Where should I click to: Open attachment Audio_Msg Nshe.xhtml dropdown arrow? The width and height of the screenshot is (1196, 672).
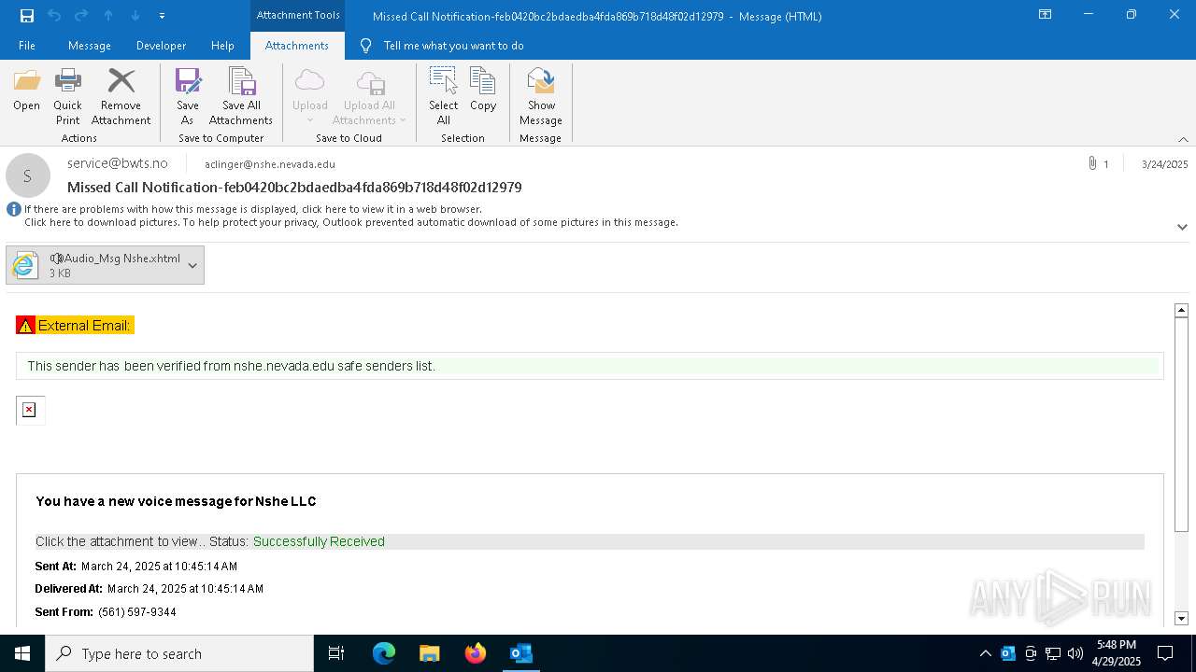click(192, 265)
